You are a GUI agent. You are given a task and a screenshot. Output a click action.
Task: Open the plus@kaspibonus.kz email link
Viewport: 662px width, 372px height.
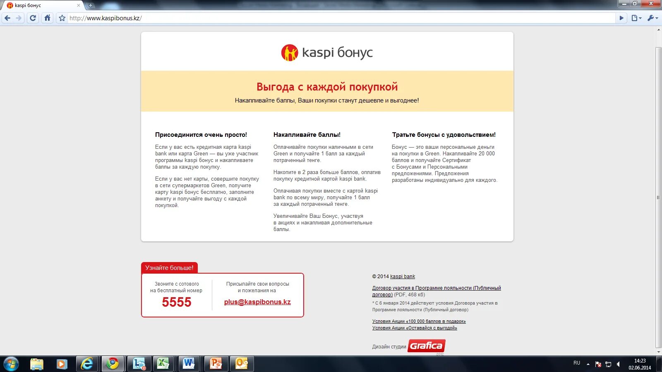click(x=257, y=302)
